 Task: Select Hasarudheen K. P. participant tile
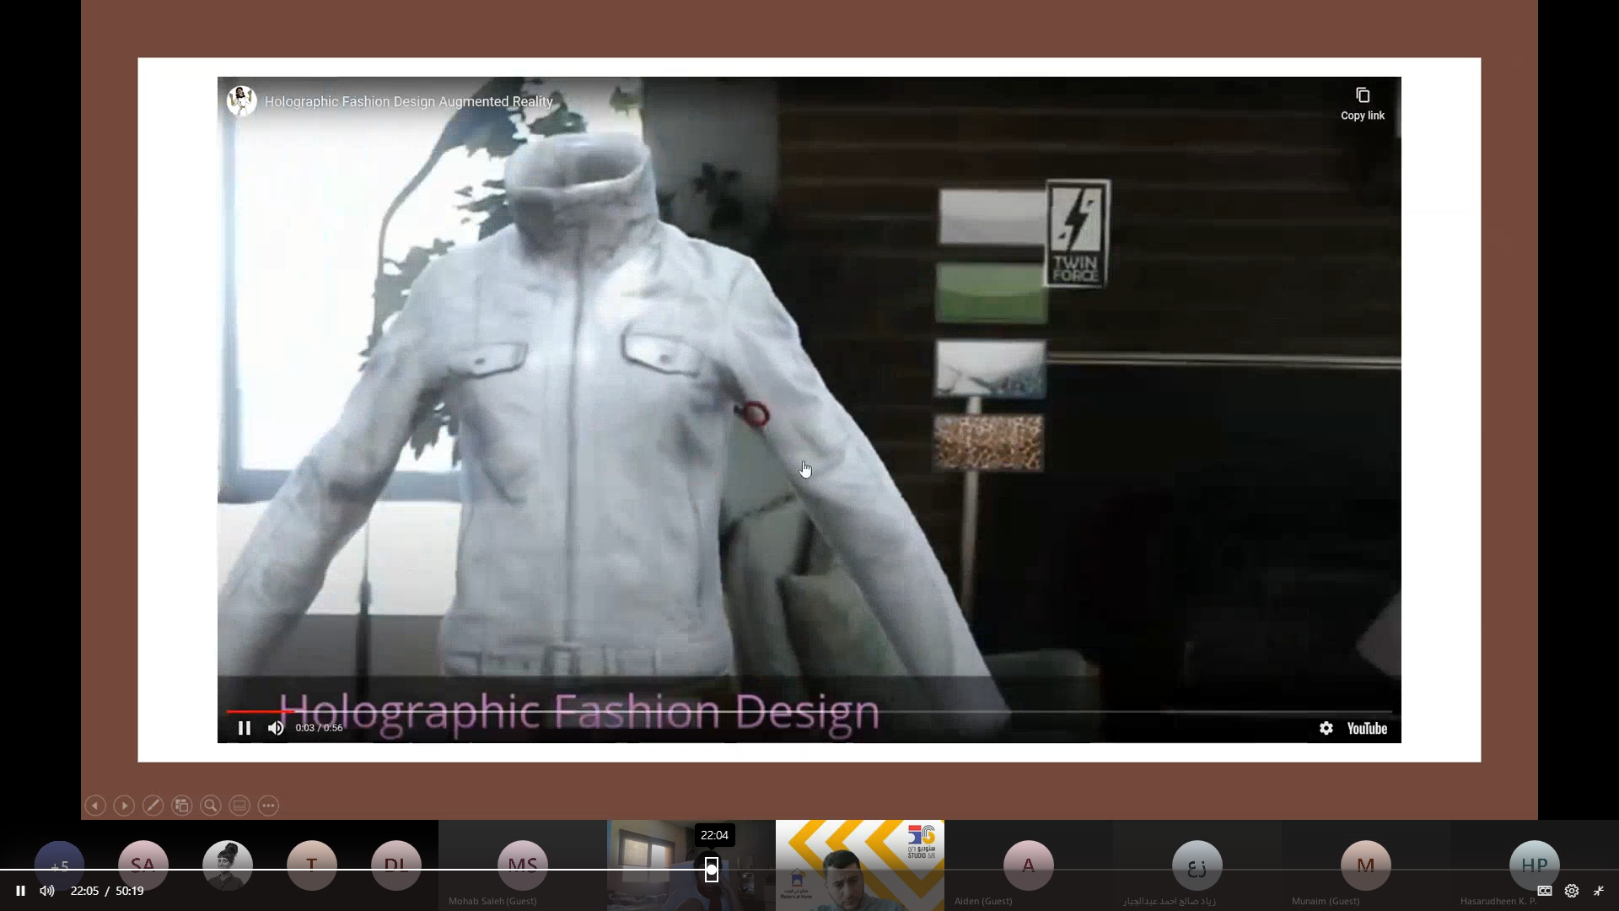coord(1535,865)
